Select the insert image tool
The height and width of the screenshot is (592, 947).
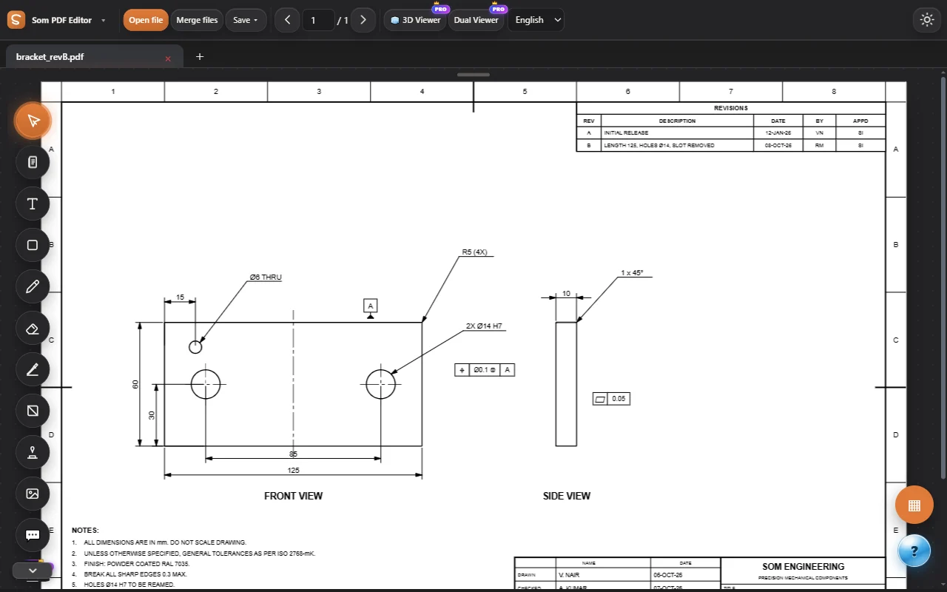[33, 494]
